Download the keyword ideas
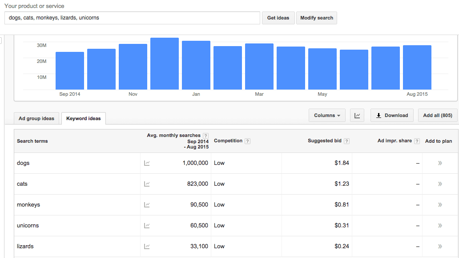Image resolution: width=459 pixels, height=258 pixels. pos(392,115)
